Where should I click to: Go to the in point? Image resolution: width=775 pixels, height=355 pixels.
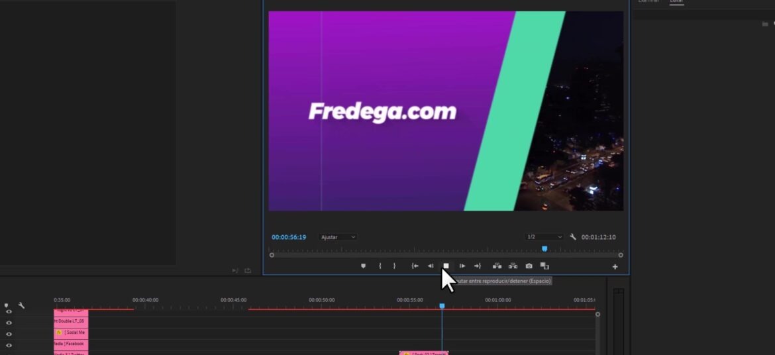tap(415, 266)
